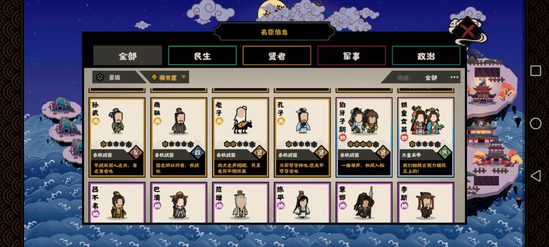Click the 政 badge on 商鞅 card

197,152
